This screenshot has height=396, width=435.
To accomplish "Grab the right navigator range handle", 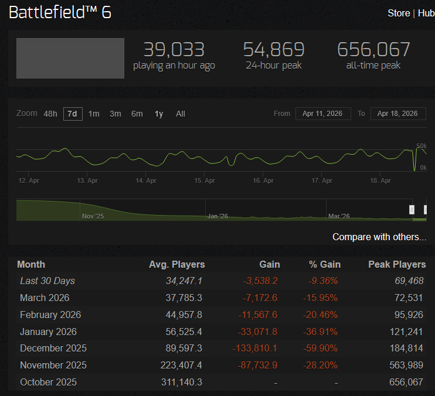I will click(x=425, y=210).
